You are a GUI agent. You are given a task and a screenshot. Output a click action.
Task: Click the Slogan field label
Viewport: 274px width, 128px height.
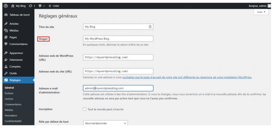43,39
